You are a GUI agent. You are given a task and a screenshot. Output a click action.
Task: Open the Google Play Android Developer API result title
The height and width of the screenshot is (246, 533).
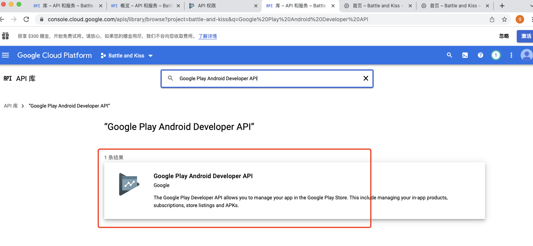click(x=203, y=176)
